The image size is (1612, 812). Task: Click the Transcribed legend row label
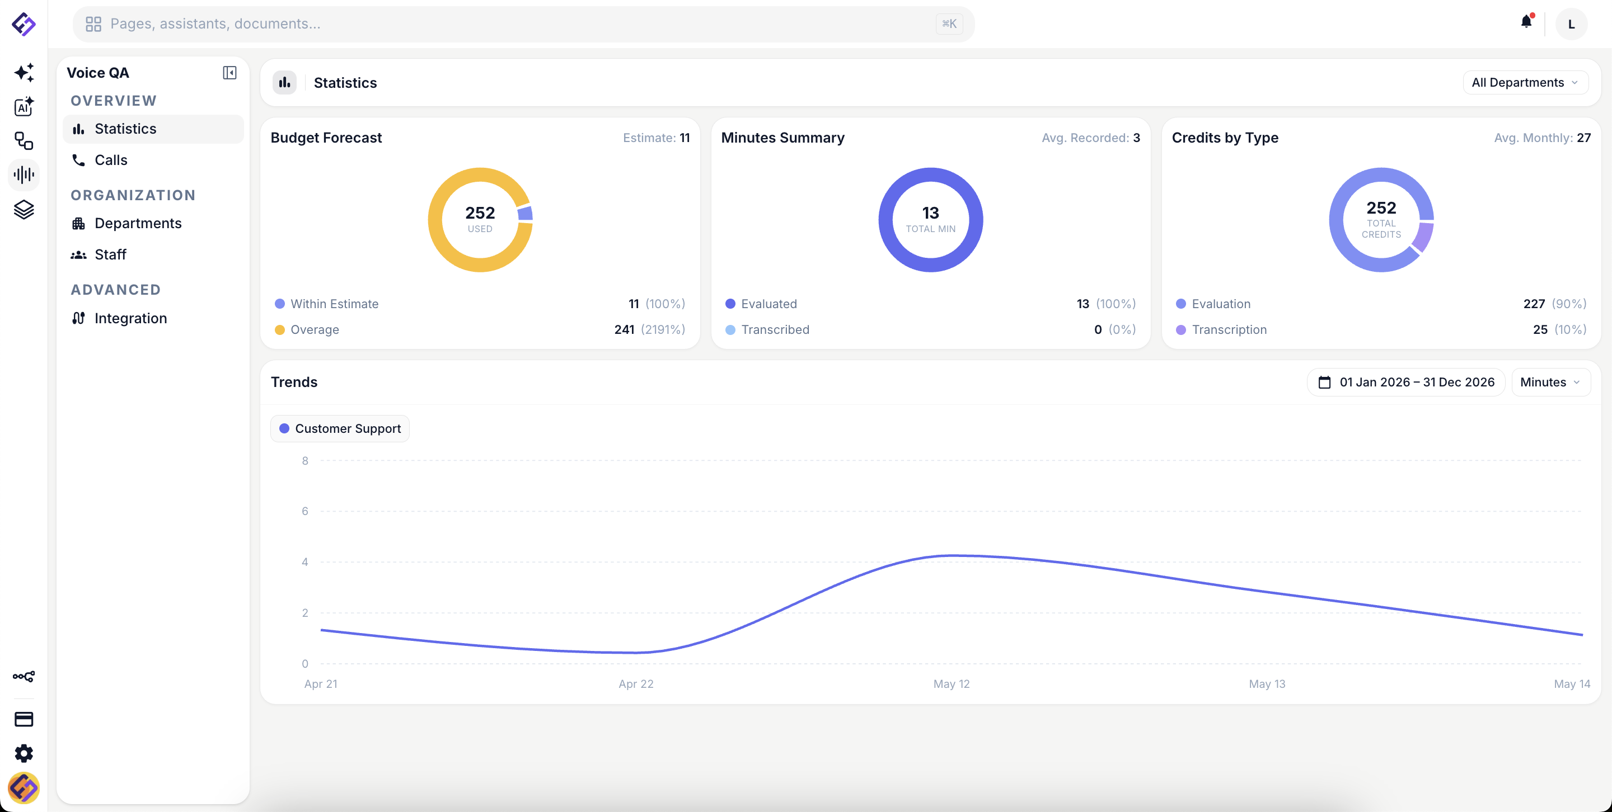[x=775, y=329]
